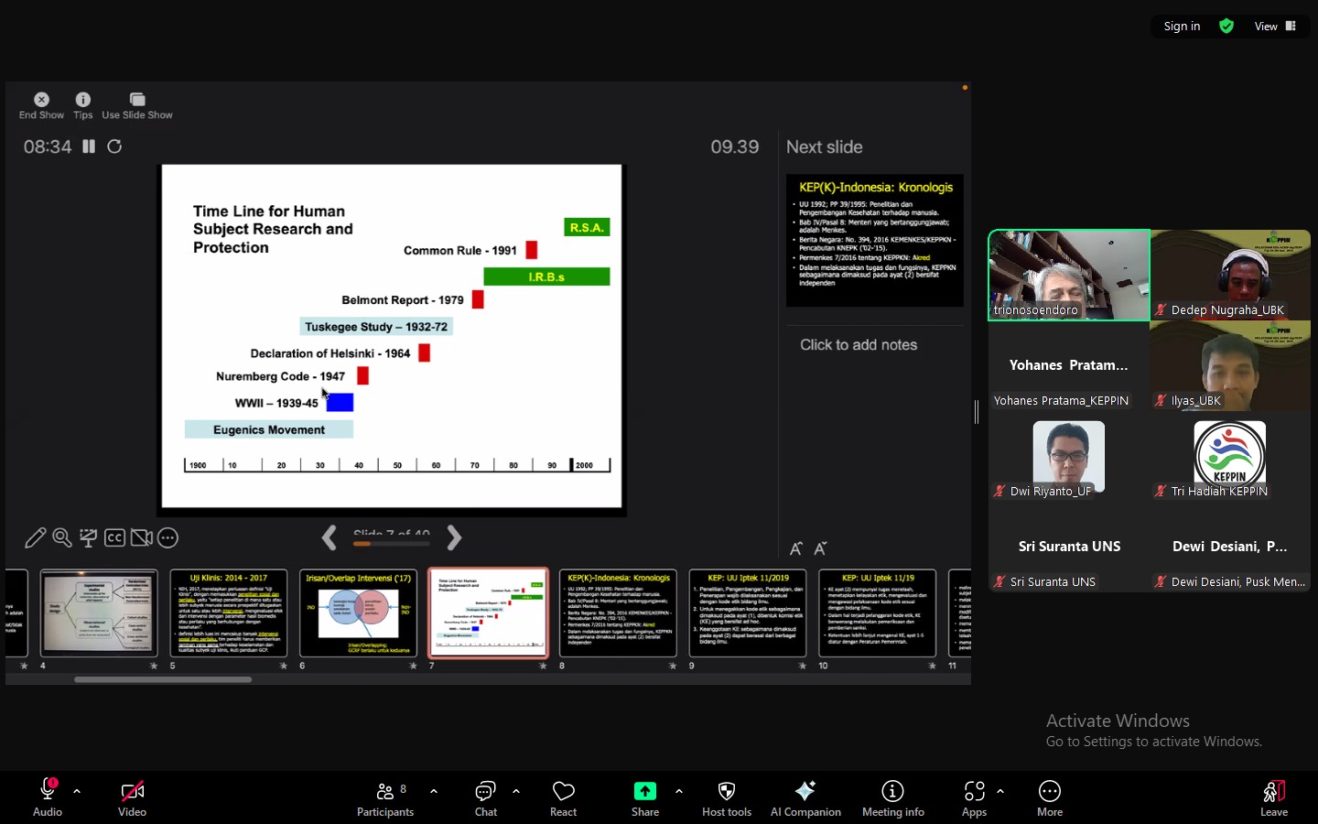Advance to next slide arrow
1318x824 pixels.
tap(453, 538)
